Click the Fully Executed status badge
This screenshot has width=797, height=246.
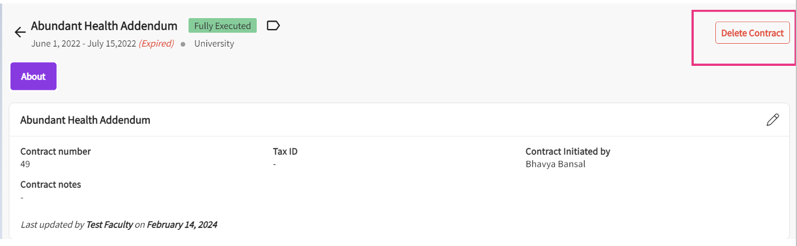point(222,26)
